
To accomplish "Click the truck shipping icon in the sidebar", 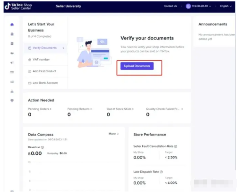I will 12,53.
